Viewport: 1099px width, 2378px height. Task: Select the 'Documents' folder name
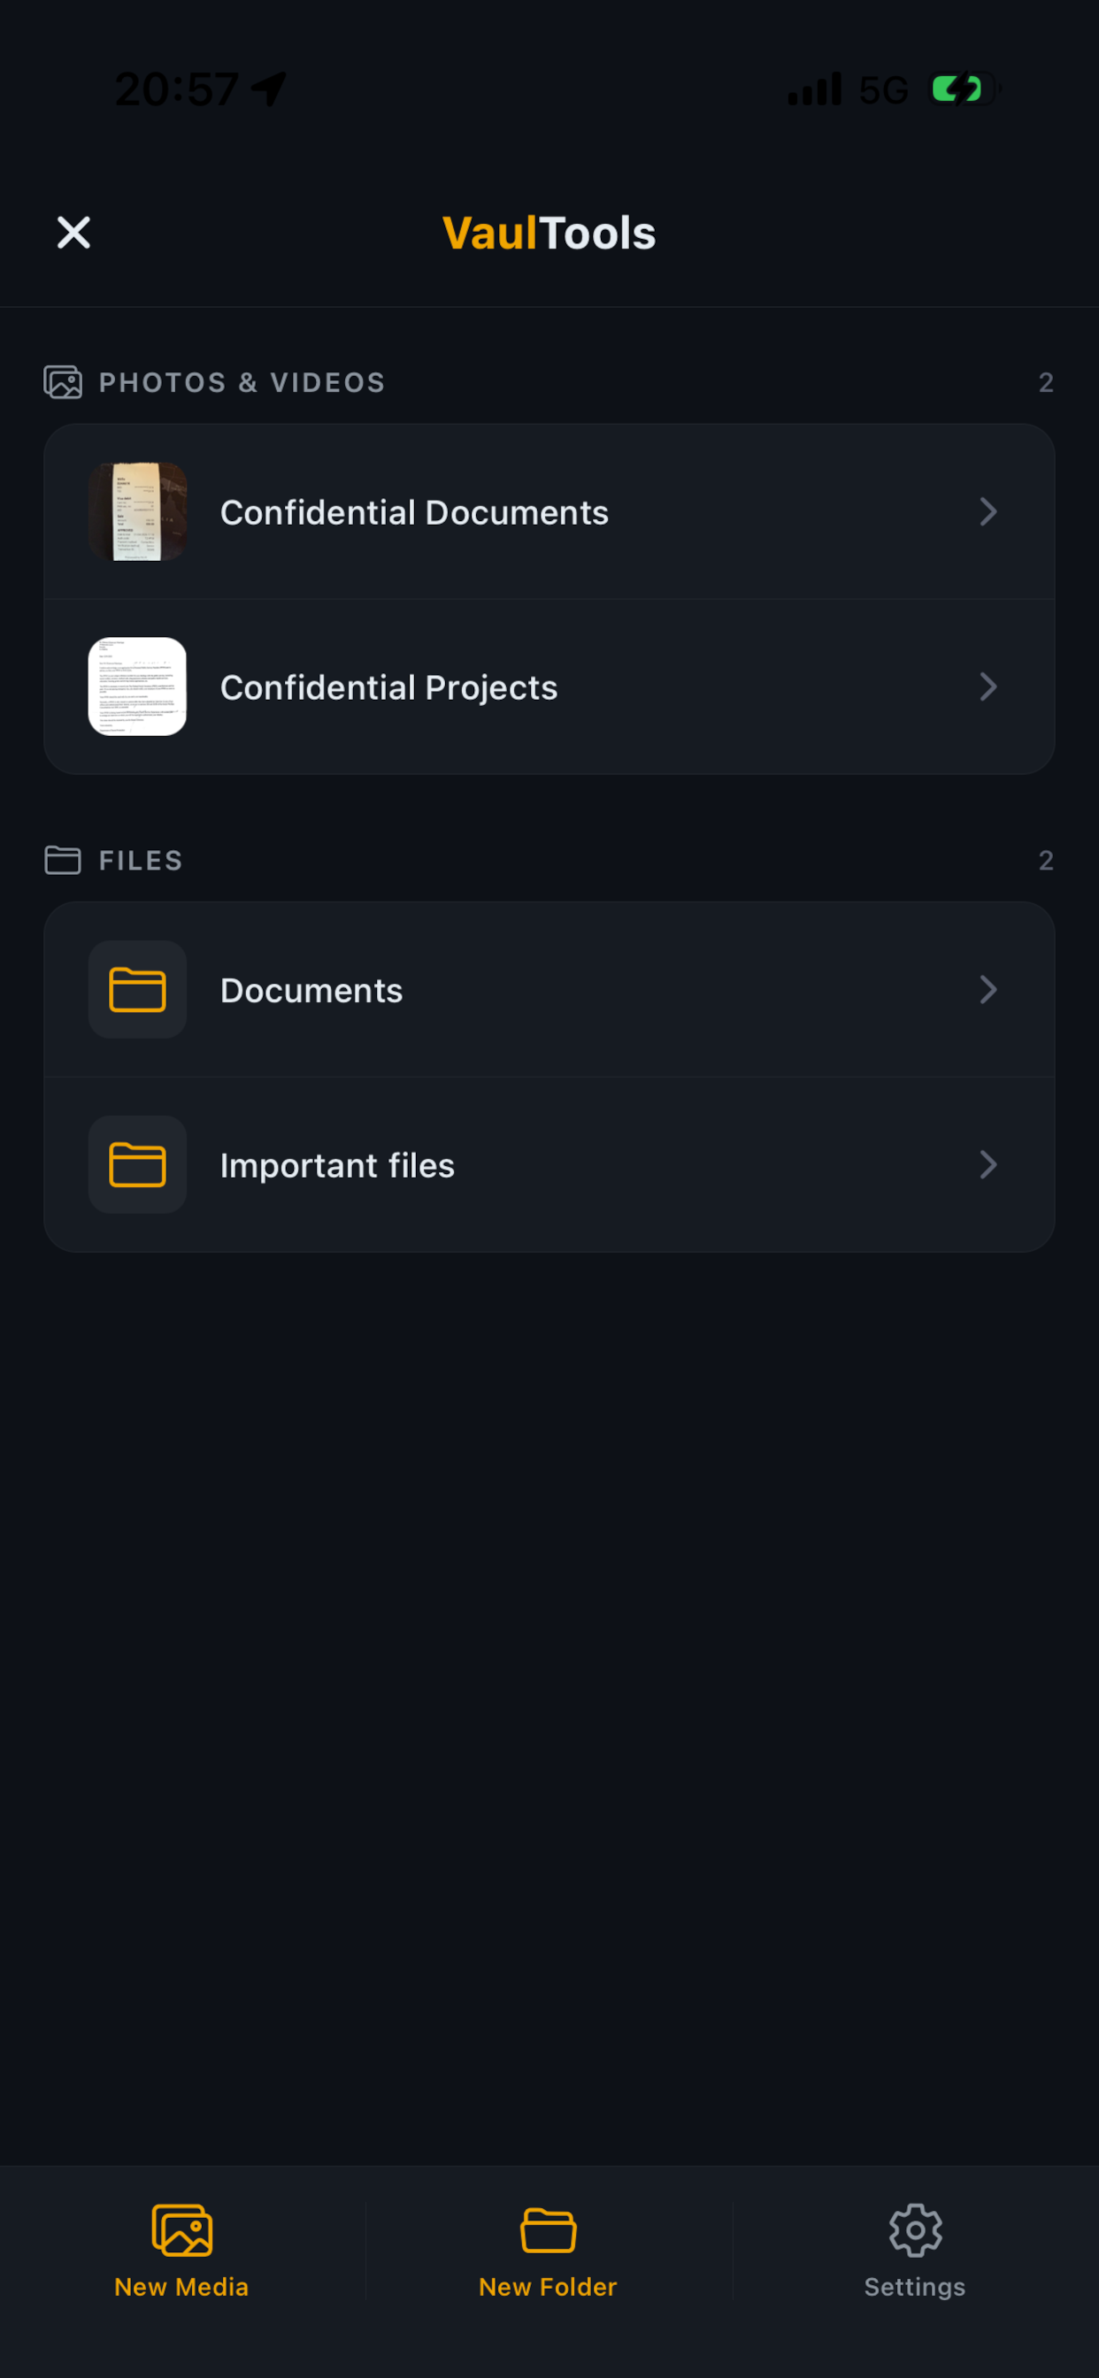(x=311, y=991)
